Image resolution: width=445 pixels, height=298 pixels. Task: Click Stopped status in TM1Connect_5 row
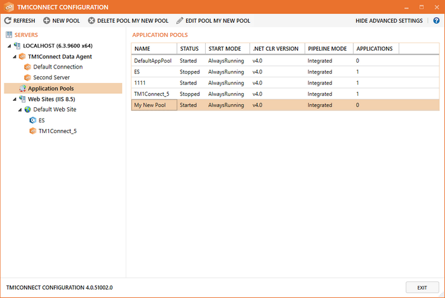pyautogui.click(x=190, y=94)
